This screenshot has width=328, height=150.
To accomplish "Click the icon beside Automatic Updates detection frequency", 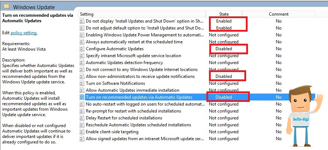I will (x=82, y=63).
